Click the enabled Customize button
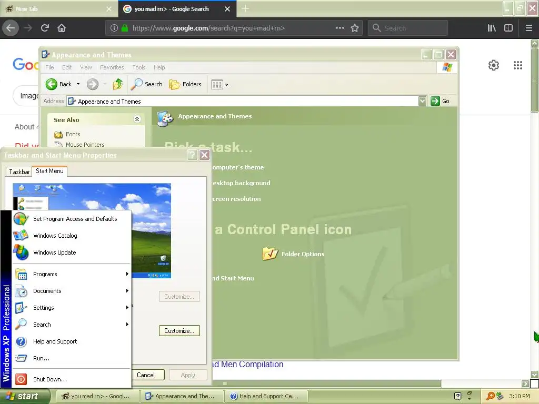539x404 pixels. (x=179, y=331)
